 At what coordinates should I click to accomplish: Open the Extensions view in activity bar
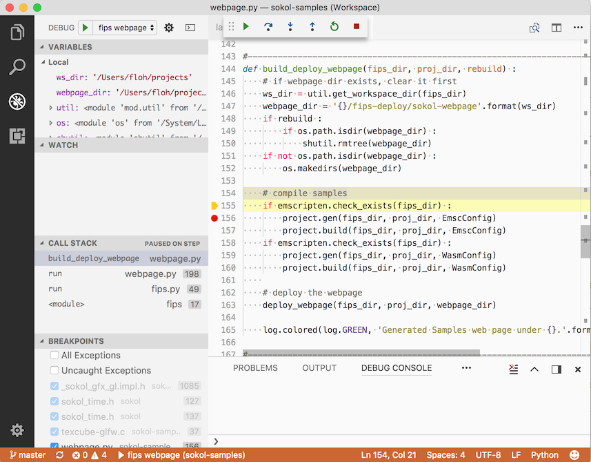[x=17, y=136]
